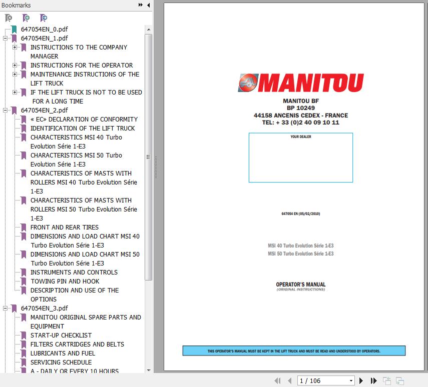Open LUBRICANTS AND FUEL bookmark
Viewport: 428px width, 387px height.
[x=63, y=353]
